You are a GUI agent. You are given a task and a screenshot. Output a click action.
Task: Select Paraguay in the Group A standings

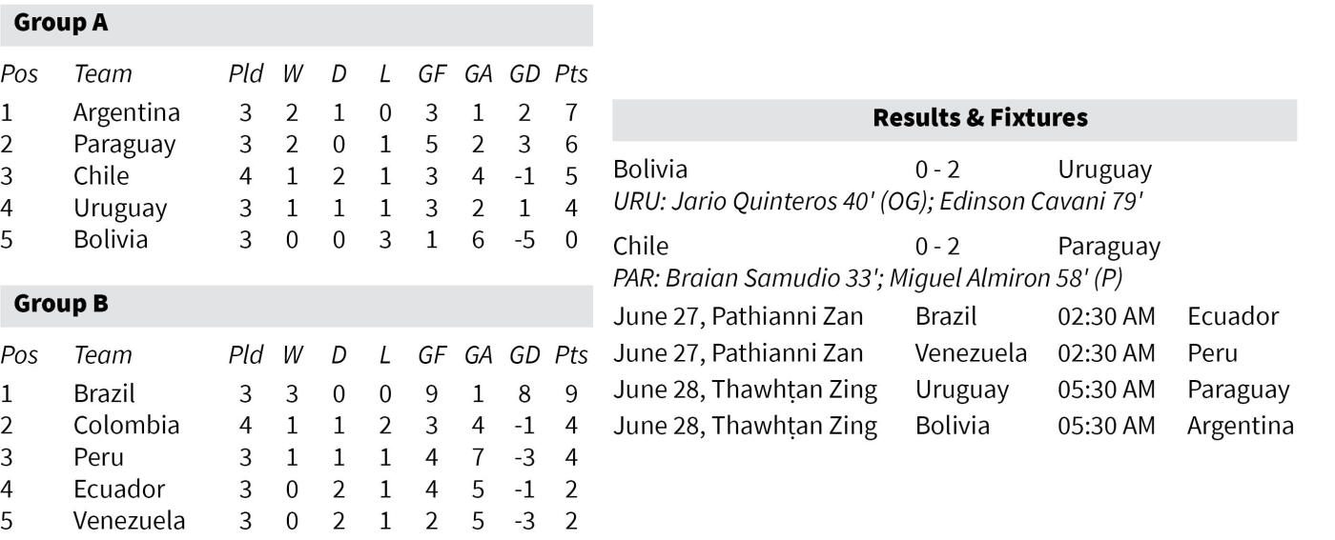click(x=125, y=145)
